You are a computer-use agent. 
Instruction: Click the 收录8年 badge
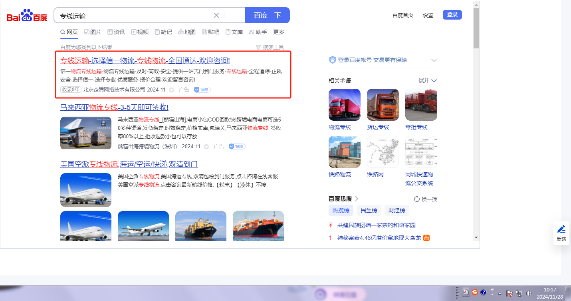pos(71,90)
